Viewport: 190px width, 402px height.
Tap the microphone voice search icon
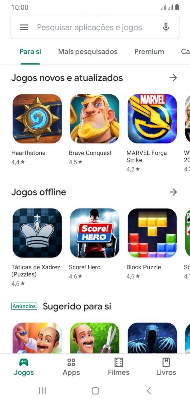tap(166, 27)
